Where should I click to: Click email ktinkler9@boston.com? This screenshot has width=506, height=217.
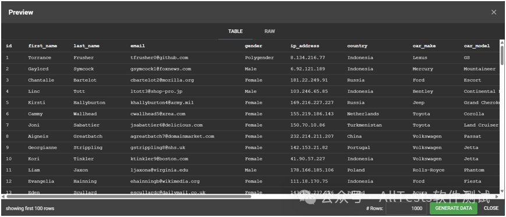click(159, 159)
